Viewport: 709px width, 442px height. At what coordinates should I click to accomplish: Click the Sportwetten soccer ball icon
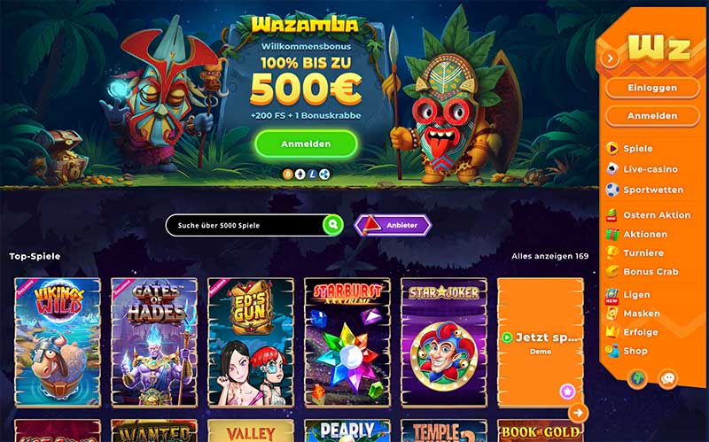point(612,190)
